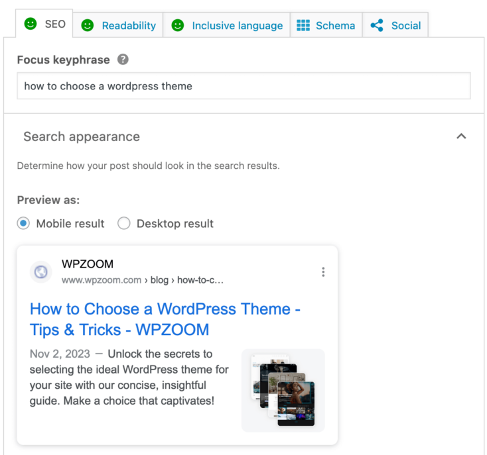Image resolution: width=487 pixels, height=455 pixels.
Task: Click the Preview as: label
Action: [48, 200]
